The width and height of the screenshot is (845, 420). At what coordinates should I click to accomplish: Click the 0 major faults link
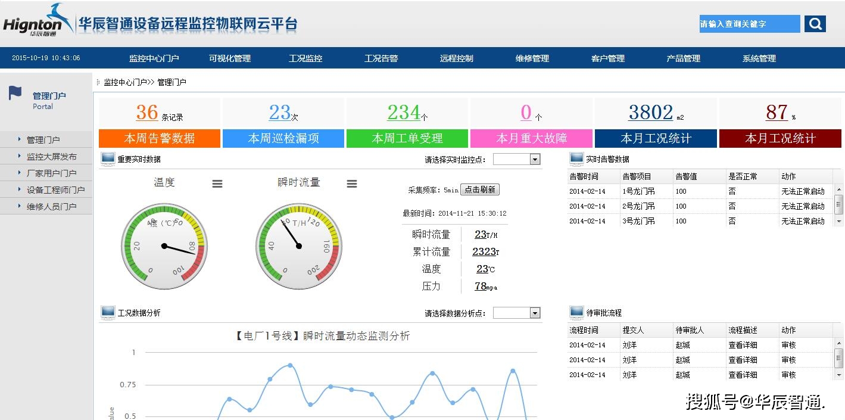click(x=526, y=112)
